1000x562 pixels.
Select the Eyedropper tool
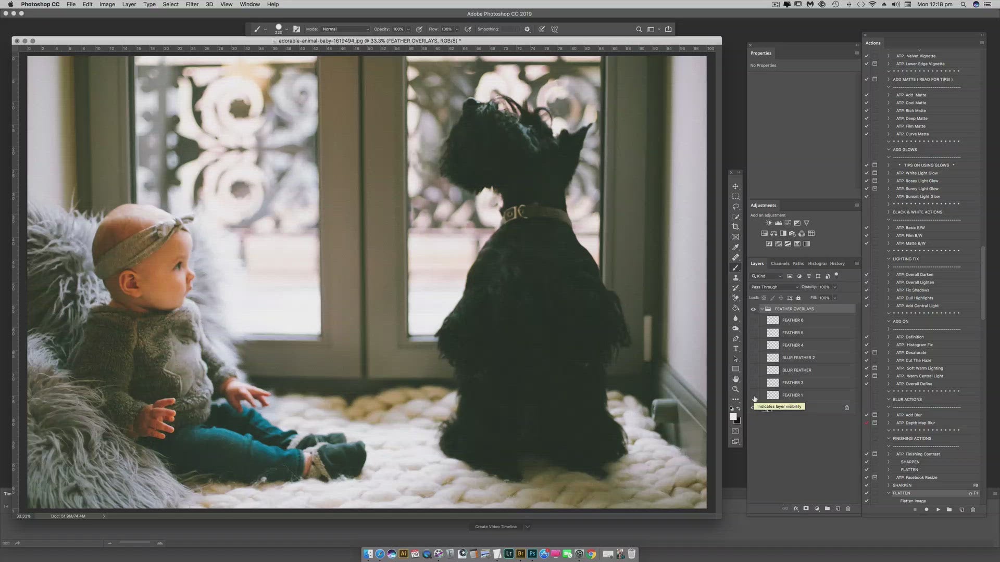(x=735, y=247)
